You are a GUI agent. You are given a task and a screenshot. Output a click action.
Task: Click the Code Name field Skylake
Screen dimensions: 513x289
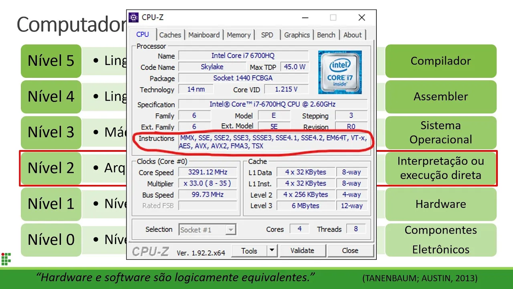[x=212, y=67]
